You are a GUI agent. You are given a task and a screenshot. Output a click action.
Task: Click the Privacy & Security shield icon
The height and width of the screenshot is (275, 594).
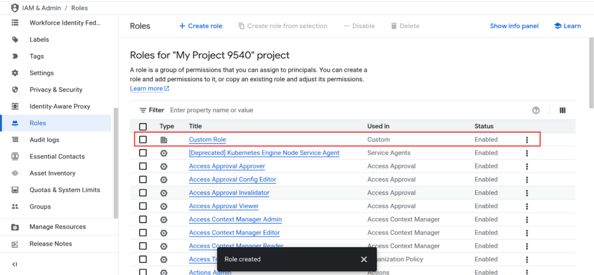click(x=15, y=89)
